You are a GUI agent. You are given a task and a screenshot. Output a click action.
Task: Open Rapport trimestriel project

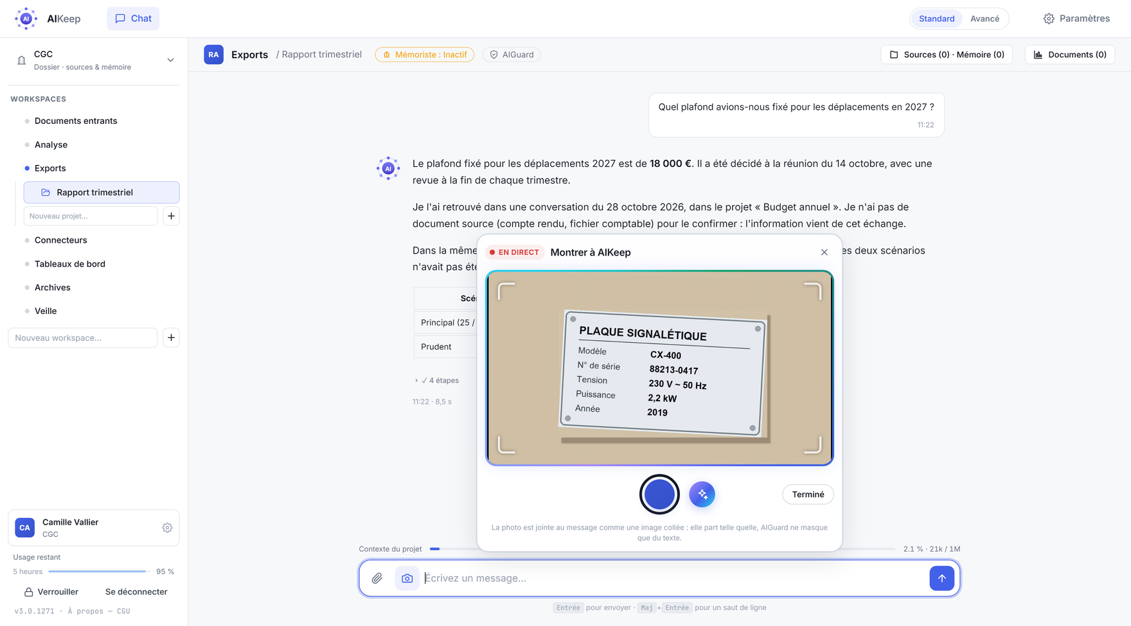click(x=102, y=193)
